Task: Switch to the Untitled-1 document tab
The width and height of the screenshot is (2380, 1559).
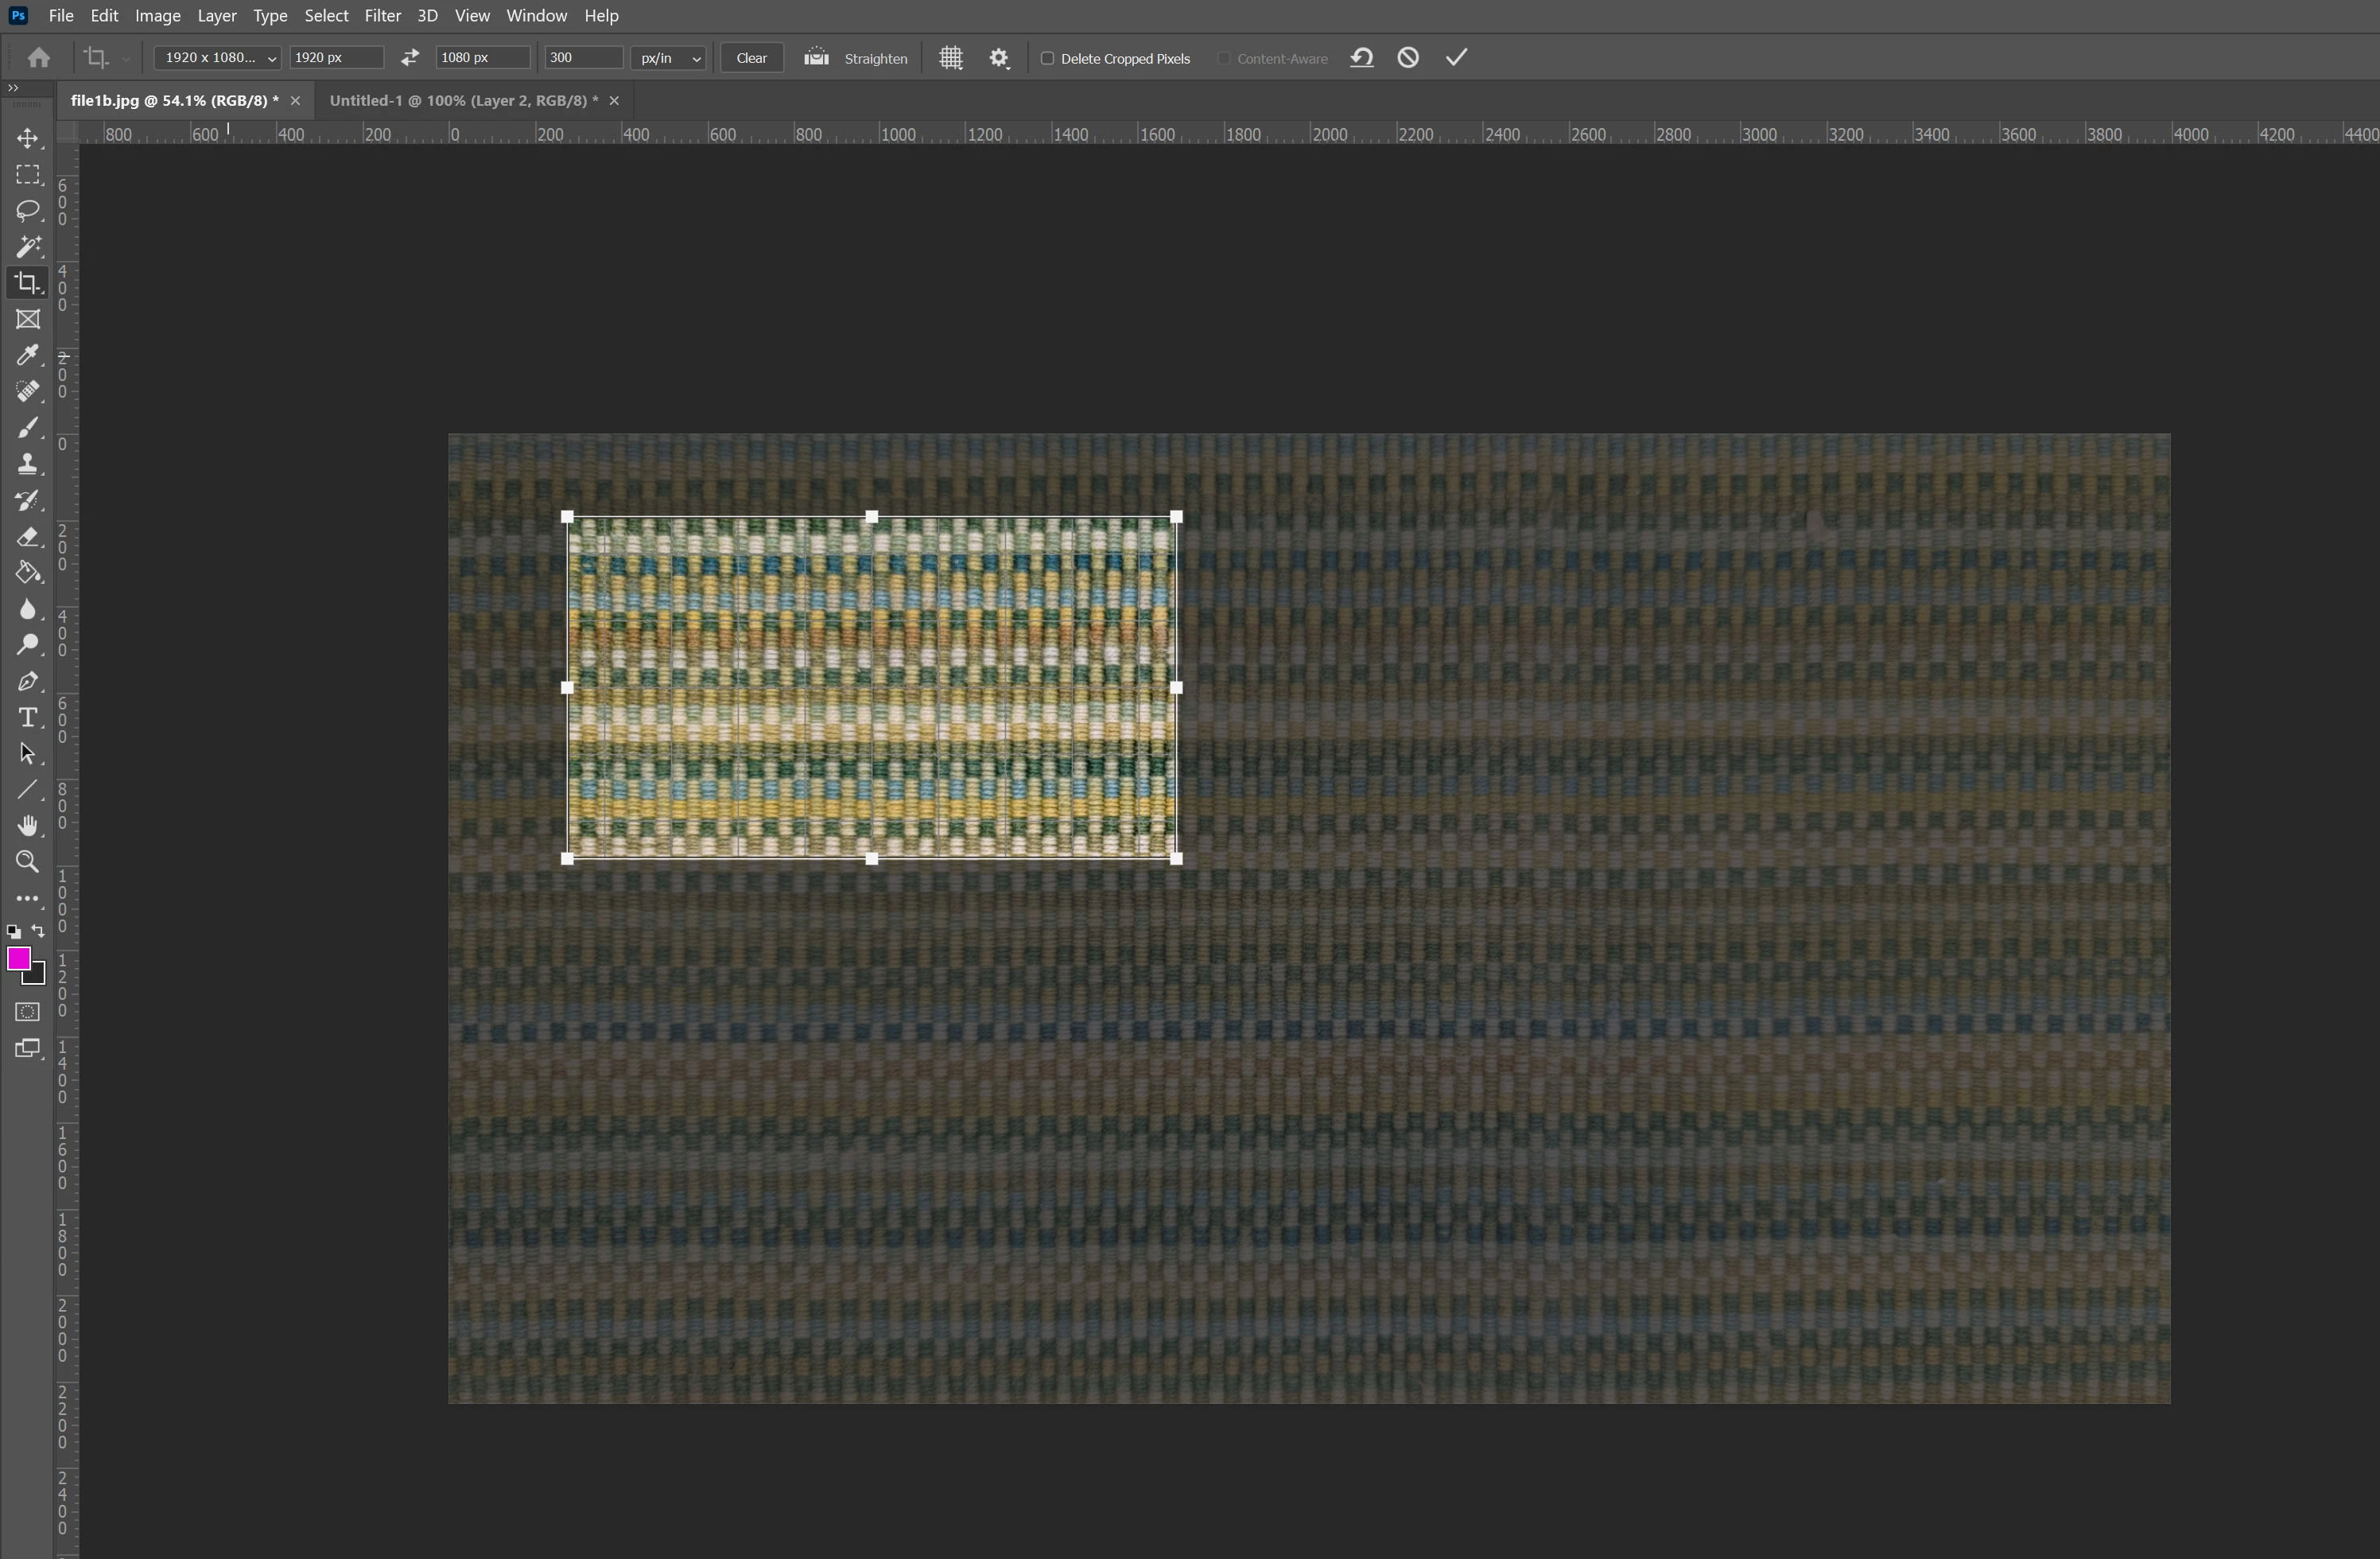Action: 463,100
